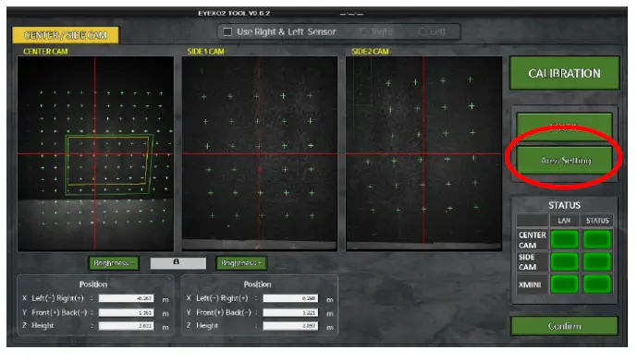This screenshot has height=362, width=637.
Task: Click the X field showing -0.257
Action: (x=126, y=298)
